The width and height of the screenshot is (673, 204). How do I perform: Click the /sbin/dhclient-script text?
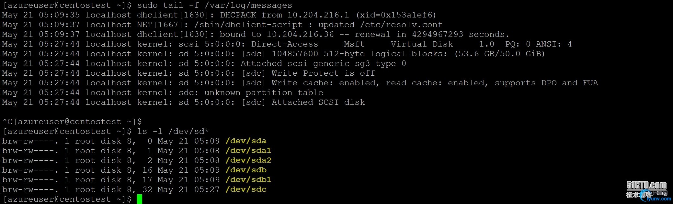click(x=248, y=25)
